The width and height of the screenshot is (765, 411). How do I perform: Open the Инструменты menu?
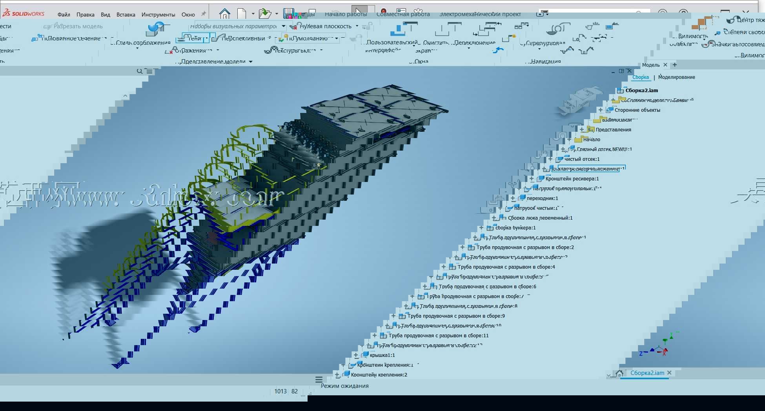tap(158, 15)
